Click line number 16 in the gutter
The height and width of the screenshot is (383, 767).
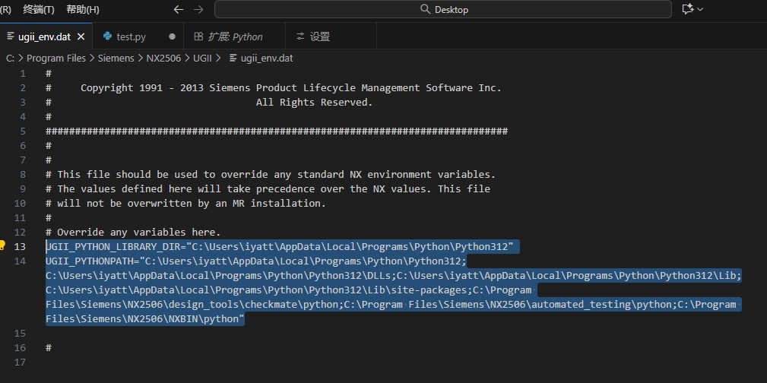click(x=21, y=347)
